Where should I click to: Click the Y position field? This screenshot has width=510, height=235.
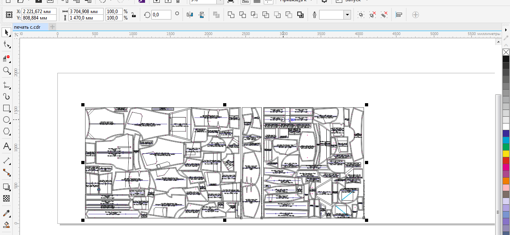pyautogui.click(x=39, y=18)
